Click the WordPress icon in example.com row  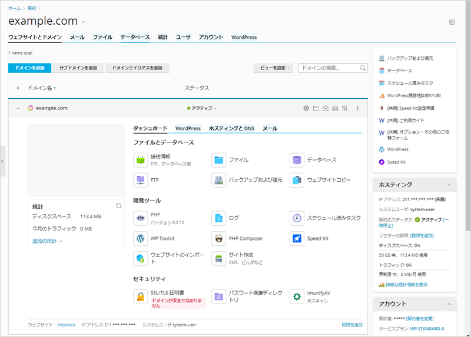click(x=306, y=108)
